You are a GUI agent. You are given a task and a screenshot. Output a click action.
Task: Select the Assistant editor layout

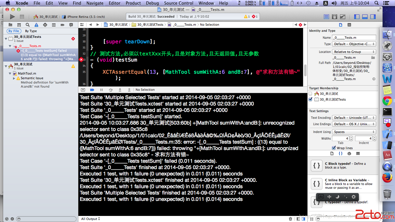pyautogui.click(x=335, y=17)
